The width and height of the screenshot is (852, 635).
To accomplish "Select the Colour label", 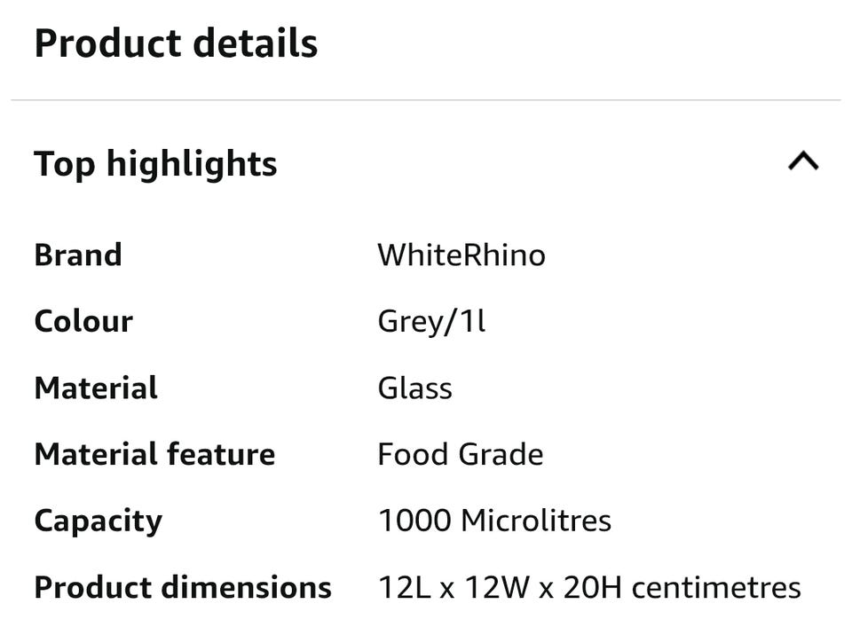I will pyautogui.click(x=83, y=321).
